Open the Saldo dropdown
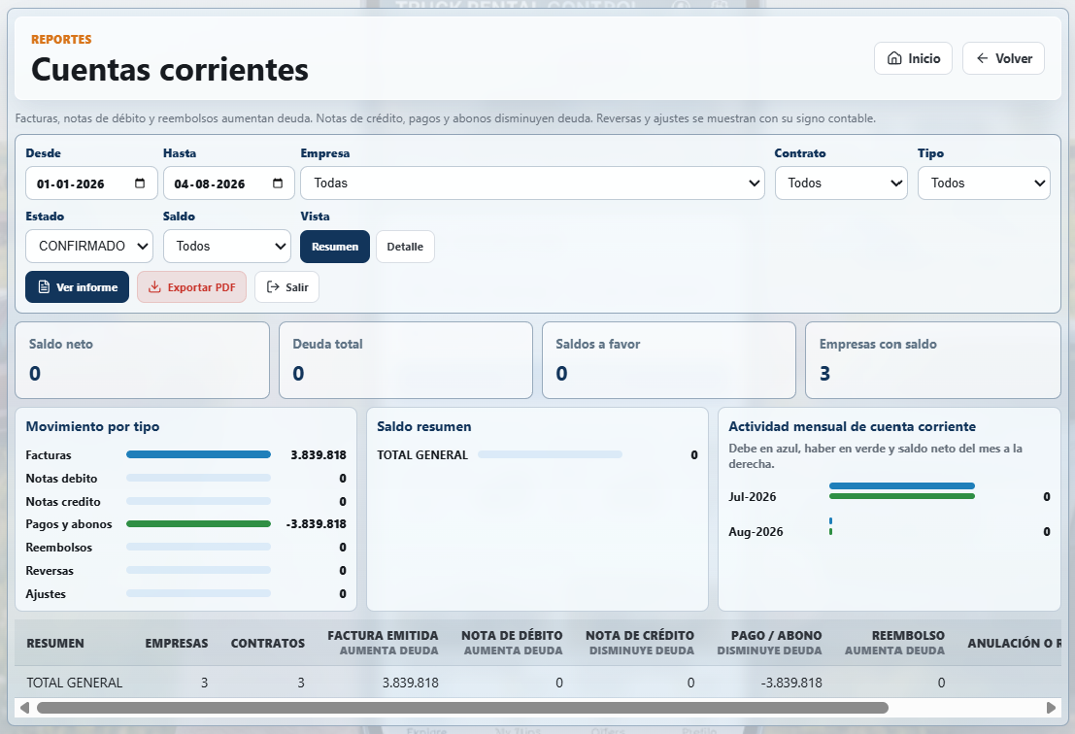Viewport: 1075px width, 734px height. [227, 246]
